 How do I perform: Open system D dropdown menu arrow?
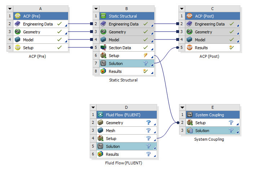point(93,107)
